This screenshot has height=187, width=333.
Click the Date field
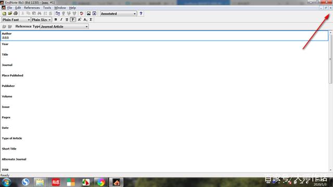tap(164, 130)
